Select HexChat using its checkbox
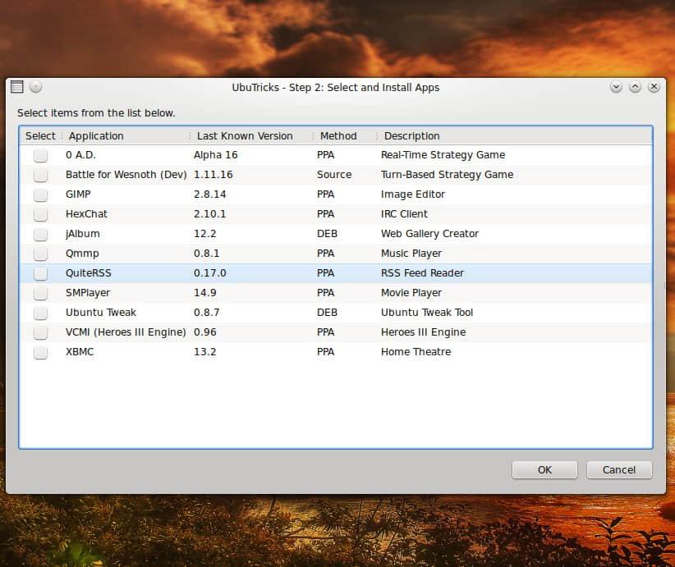The width and height of the screenshot is (675, 567). click(40, 214)
